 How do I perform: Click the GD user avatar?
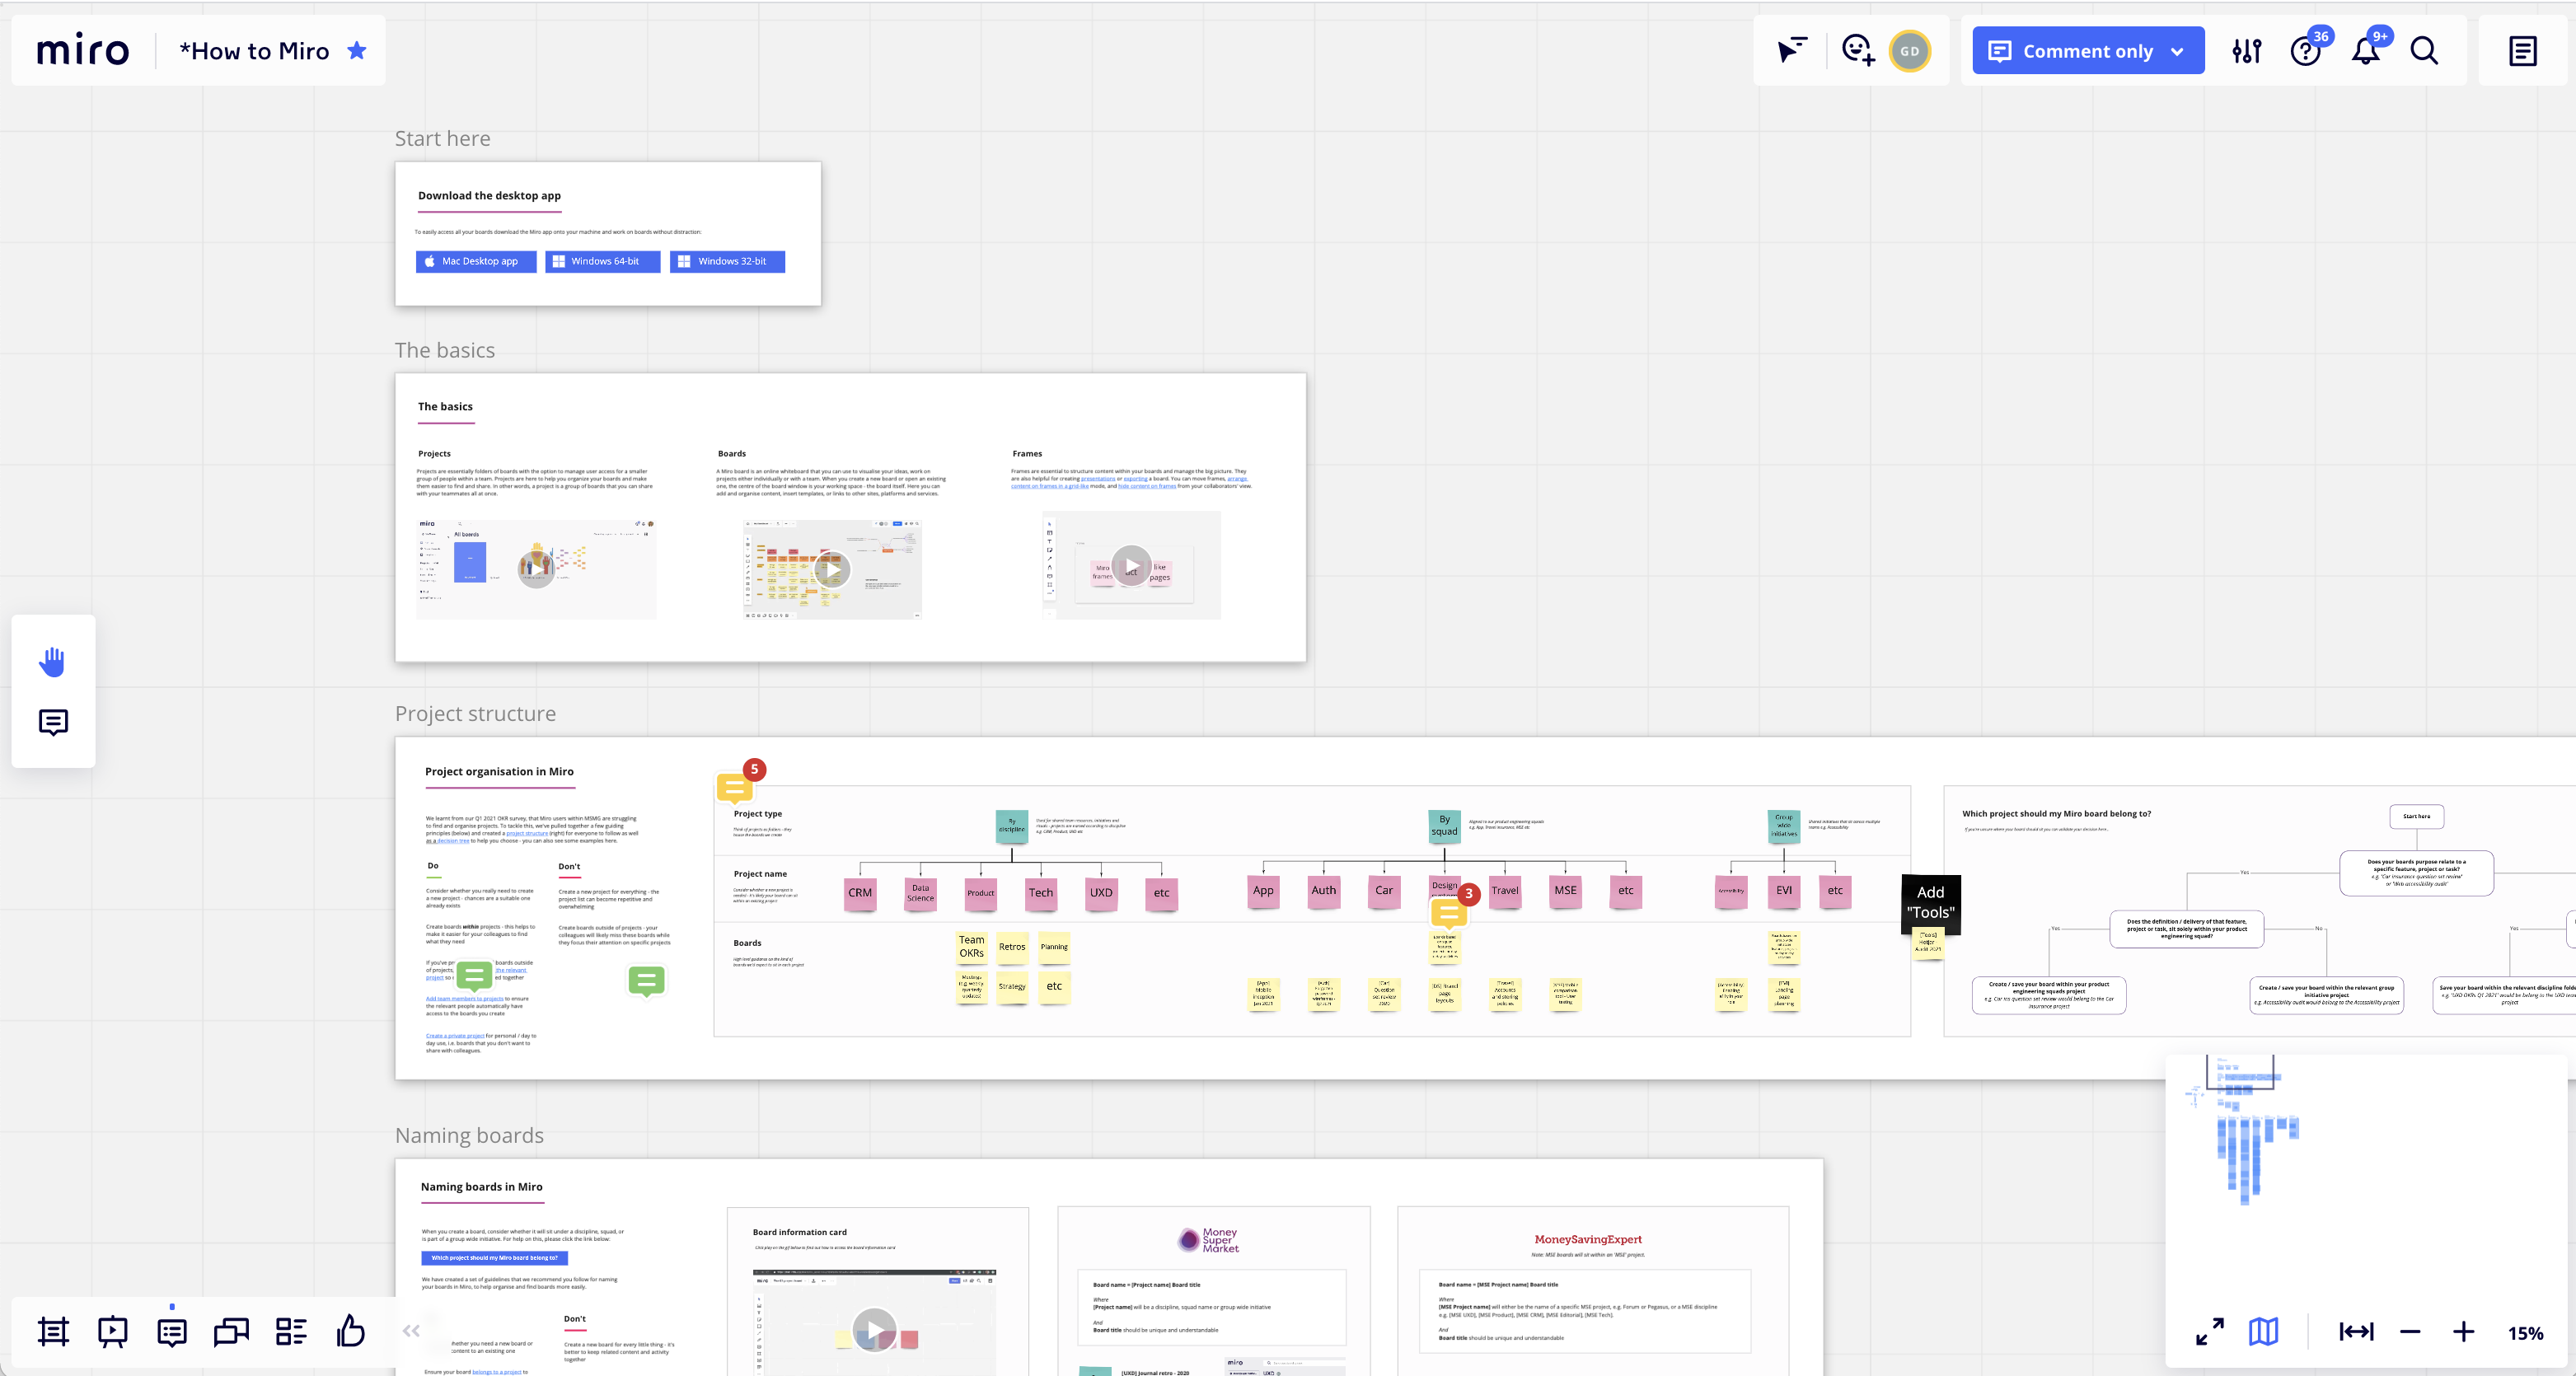coord(1910,51)
